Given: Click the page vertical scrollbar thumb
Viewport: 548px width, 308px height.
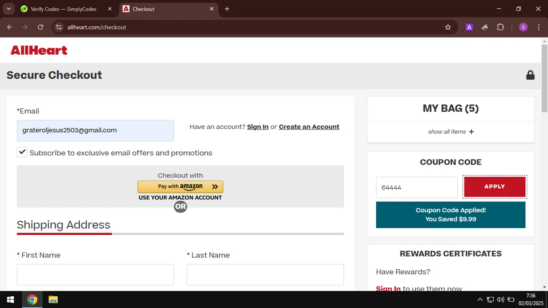Looking at the screenshot, I should 544,78.
